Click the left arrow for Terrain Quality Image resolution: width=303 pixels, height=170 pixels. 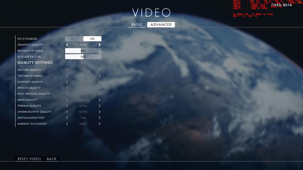click(67, 106)
